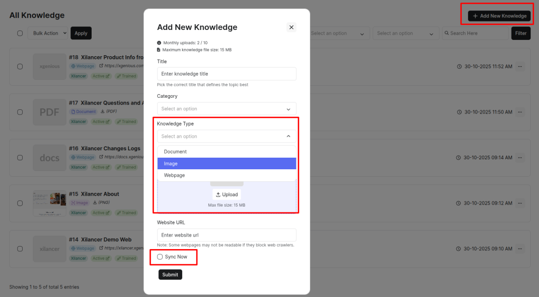Choose Webpage from Knowledge Type options

[x=226, y=175]
